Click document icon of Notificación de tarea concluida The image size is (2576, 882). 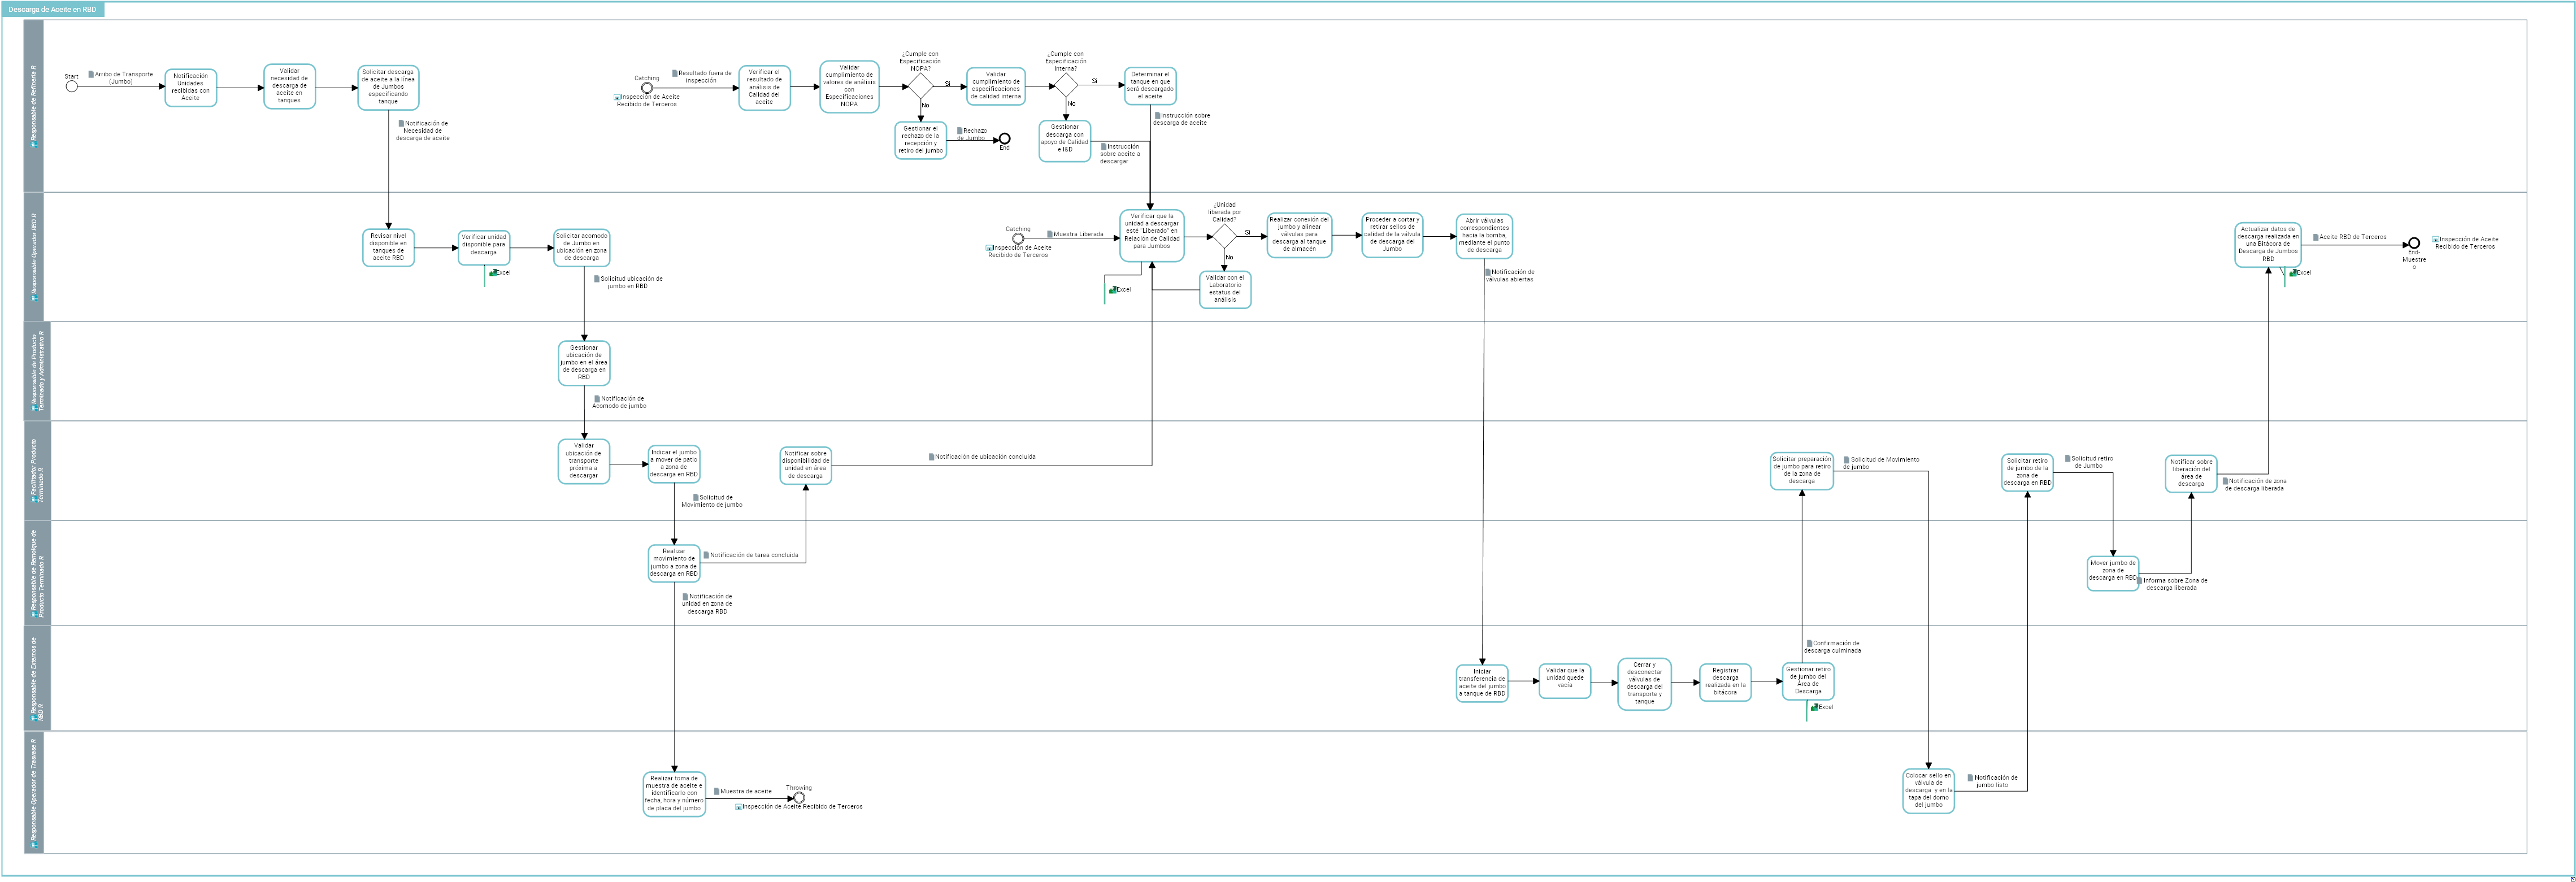point(706,555)
